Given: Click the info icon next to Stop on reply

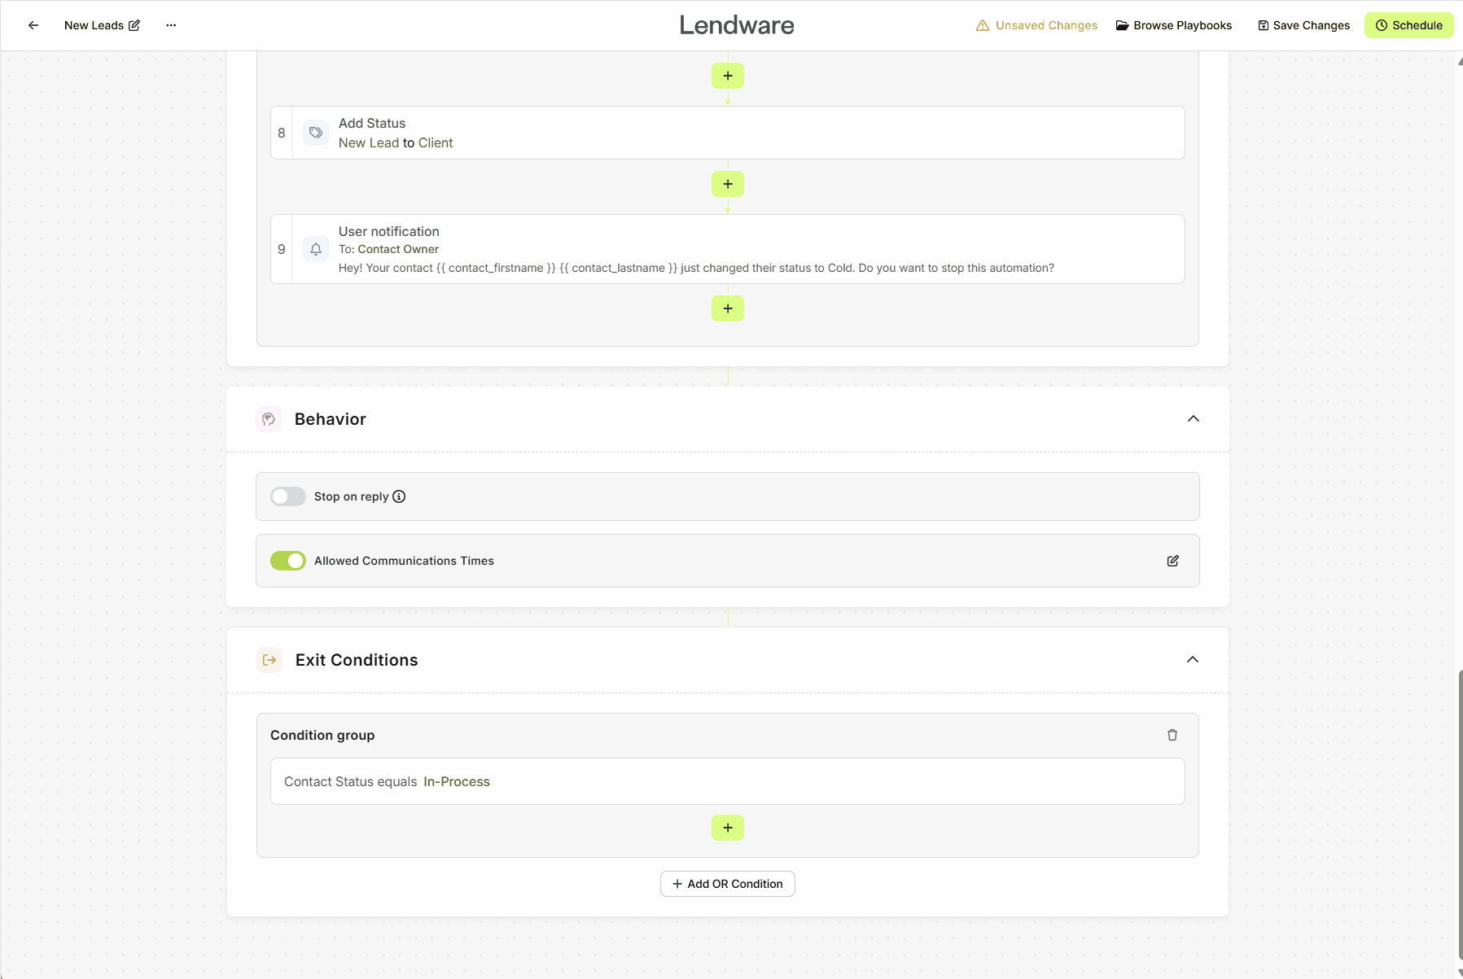Looking at the screenshot, I should point(398,496).
